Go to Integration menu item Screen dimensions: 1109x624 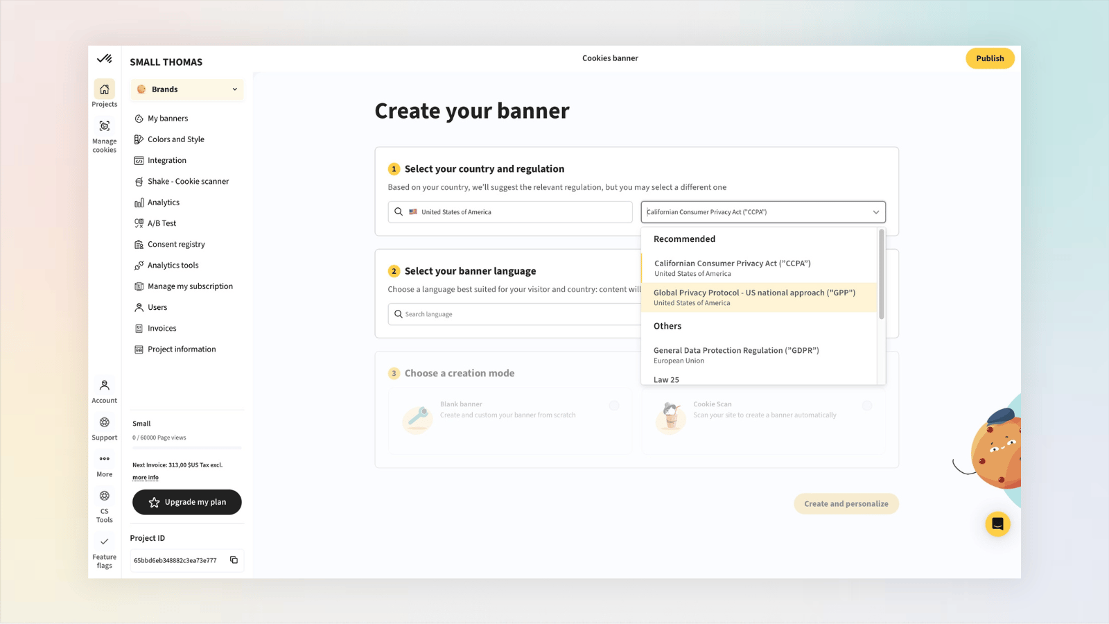pyautogui.click(x=167, y=160)
